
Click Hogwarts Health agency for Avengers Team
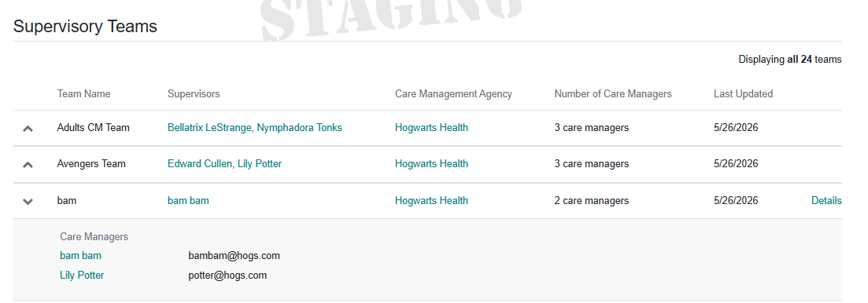431,164
